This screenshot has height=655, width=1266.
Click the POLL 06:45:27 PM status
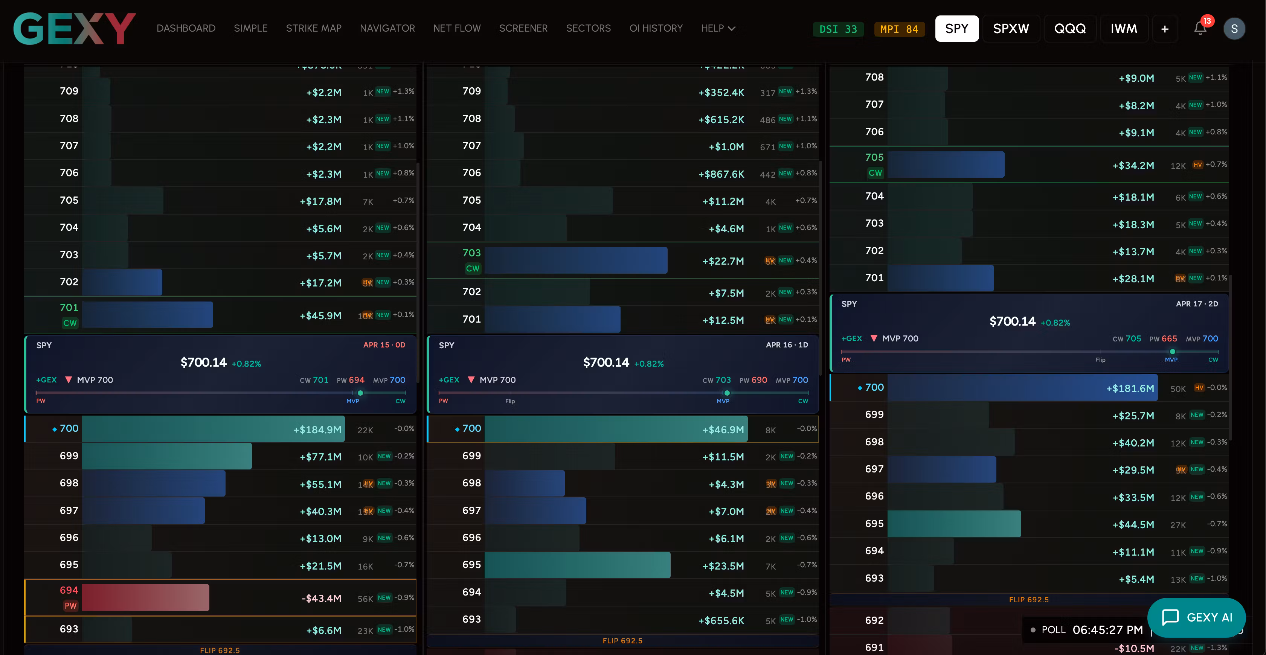coord(1086,630)
